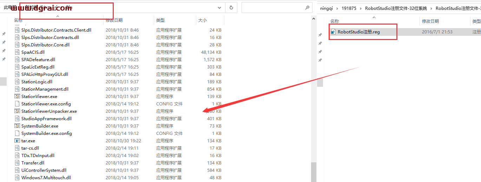Click the 48,134 KB size of SpaACIS.dll

pos(211,52)
